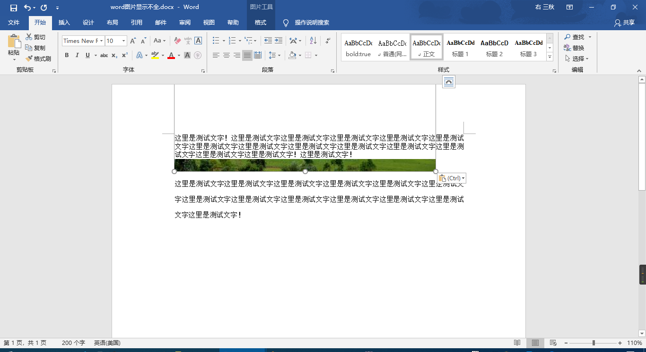This screenshot has height=352, width=646.
Task: Open layout options icon beside image
Action: [x=449, y=82]
